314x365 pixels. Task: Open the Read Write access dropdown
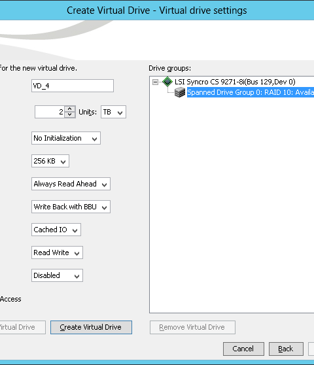coord(57,252)
